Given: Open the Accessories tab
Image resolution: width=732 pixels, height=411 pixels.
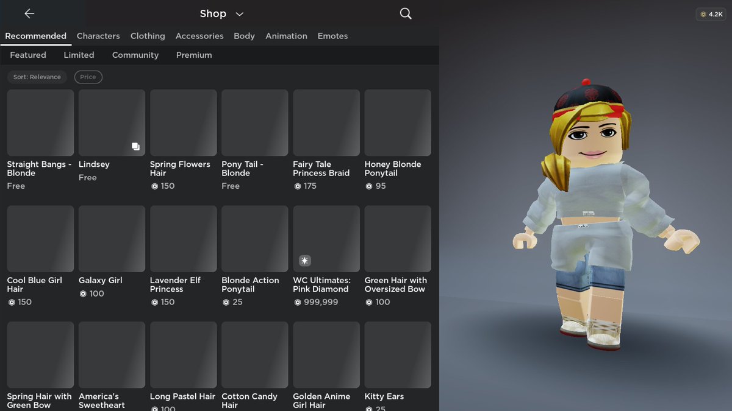Looking at the screenshot, I should [x=199, y=36].
